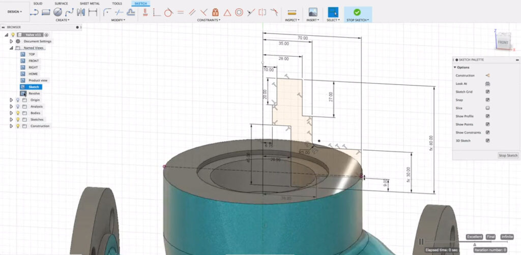
Task: Apply the Symmetry constraint
Action: pyautogui.click(x=262, y=13)
